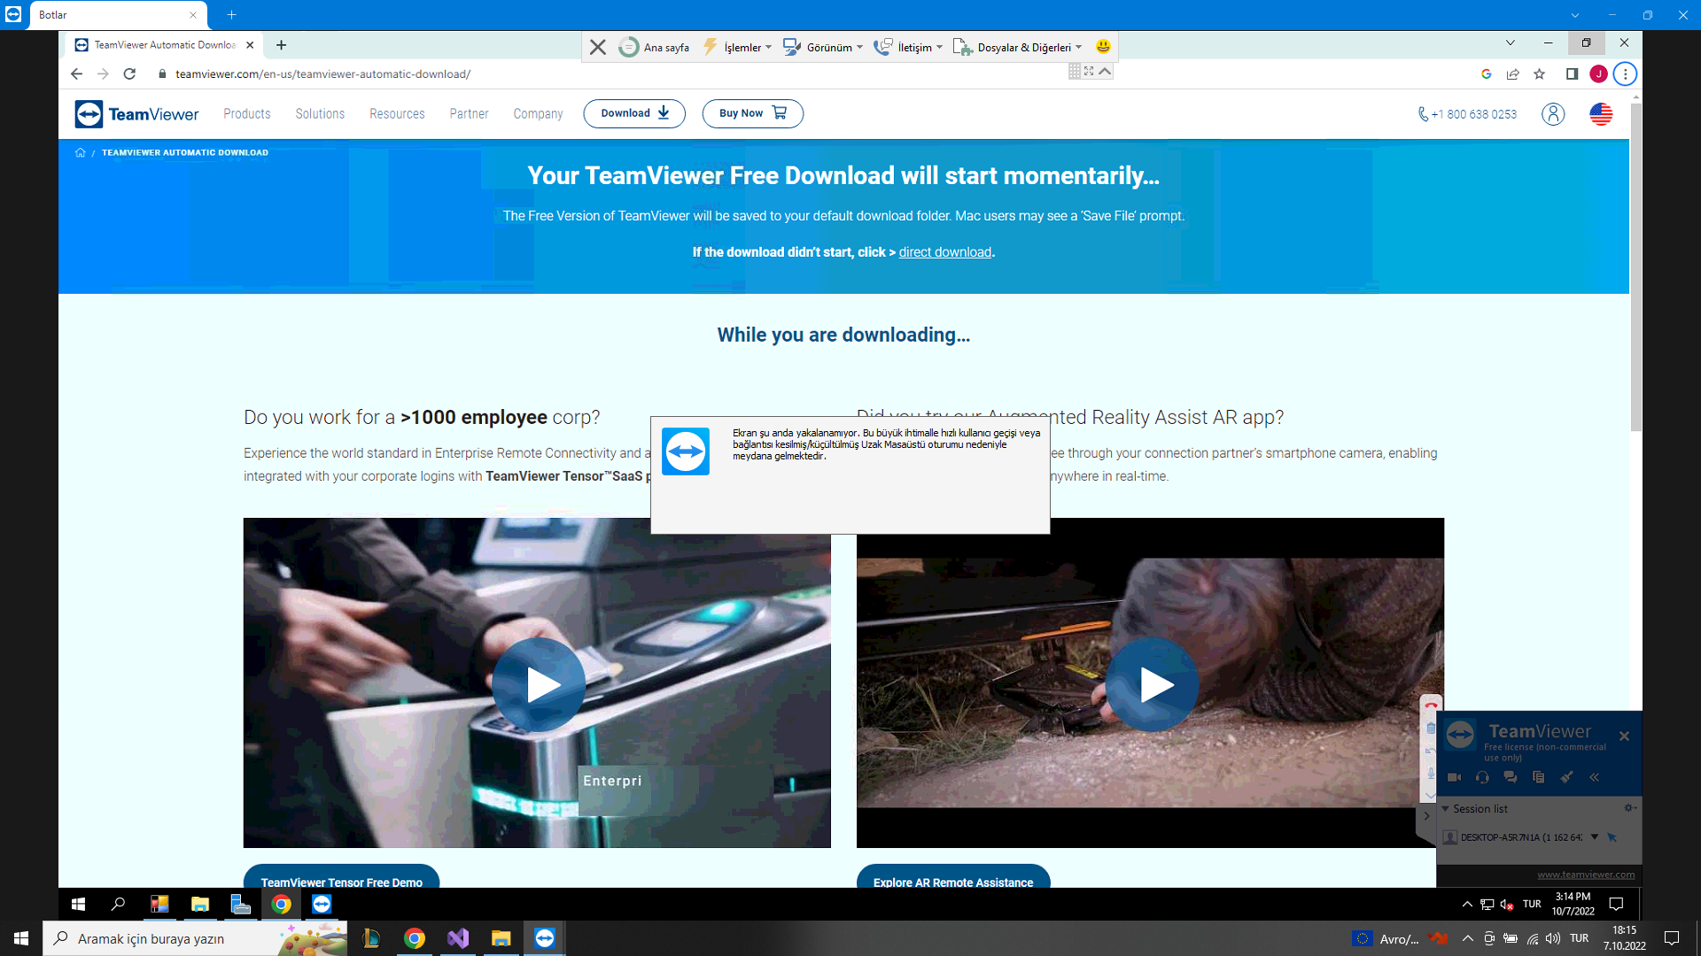Expand the İletişim communication menu
The height and width of the screenshot is (956, 1701).
[x=908, y=47]
